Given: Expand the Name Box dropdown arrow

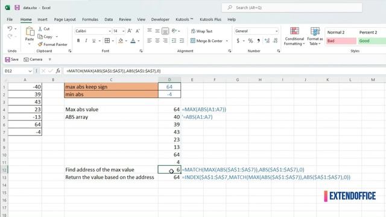Looking at the screenshot, I should tap(30, 71).
